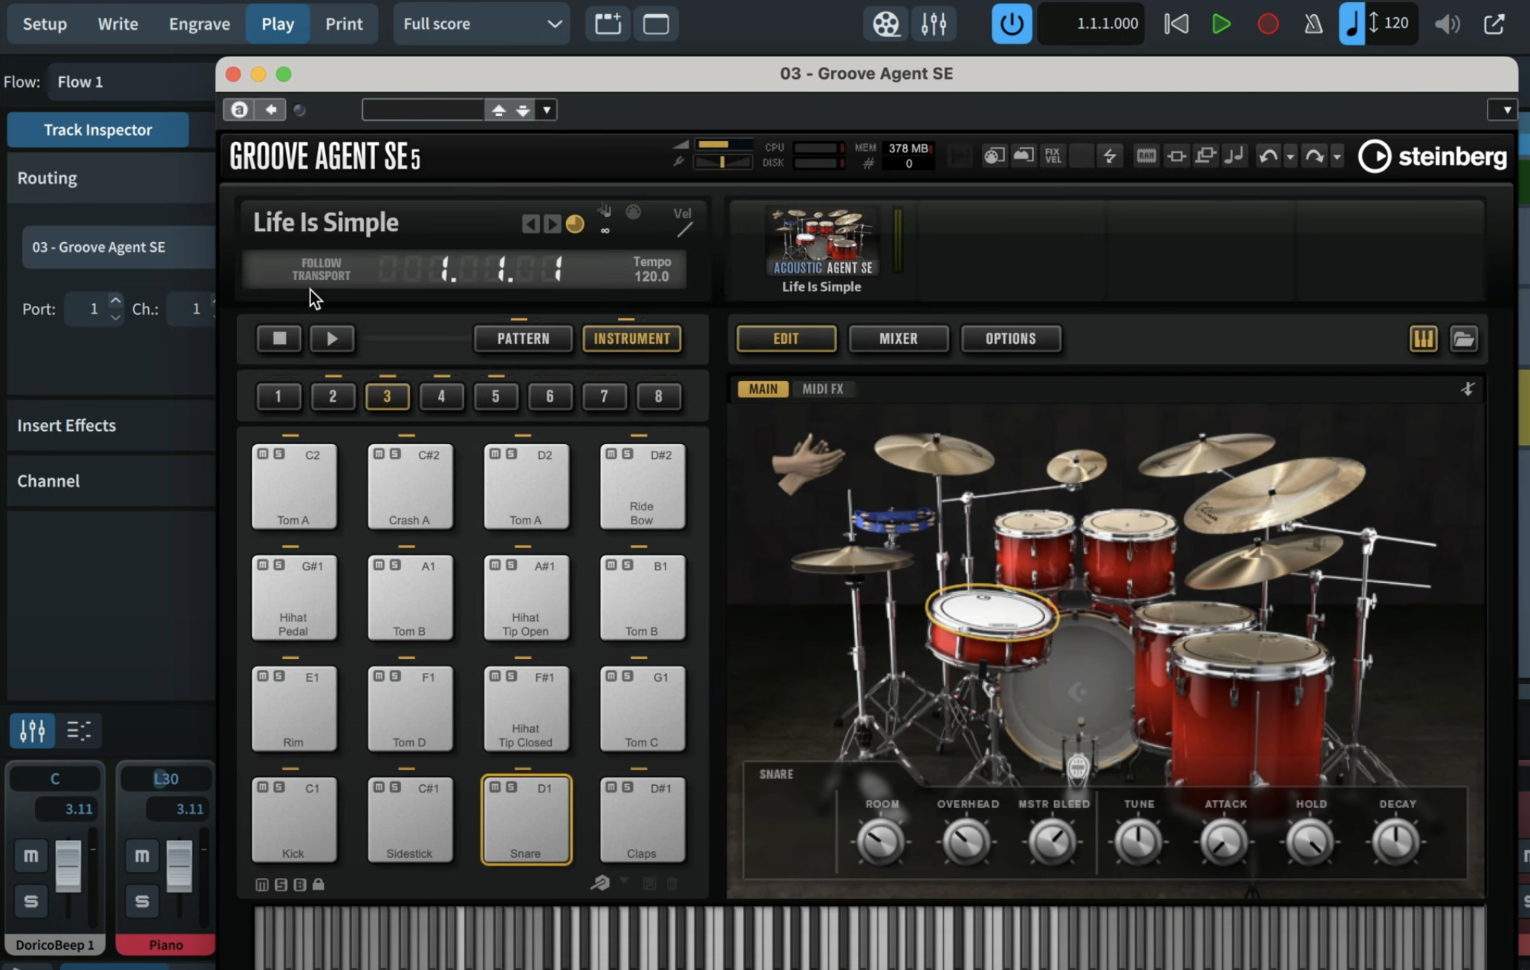Click the rewind to beginning button

pyautogui.click(x=1176, y=24)
